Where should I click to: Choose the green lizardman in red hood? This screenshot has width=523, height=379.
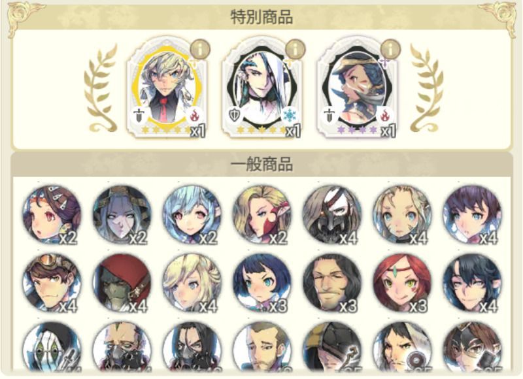(x=122, y=283)
